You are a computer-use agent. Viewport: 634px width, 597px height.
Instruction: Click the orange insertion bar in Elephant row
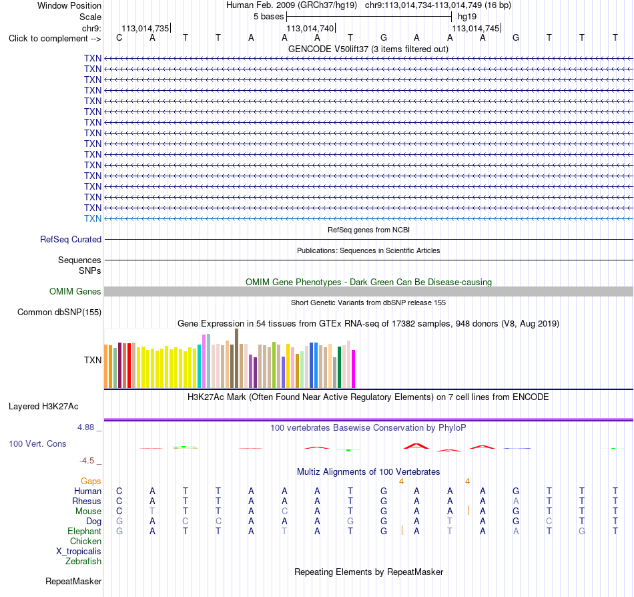402,530
